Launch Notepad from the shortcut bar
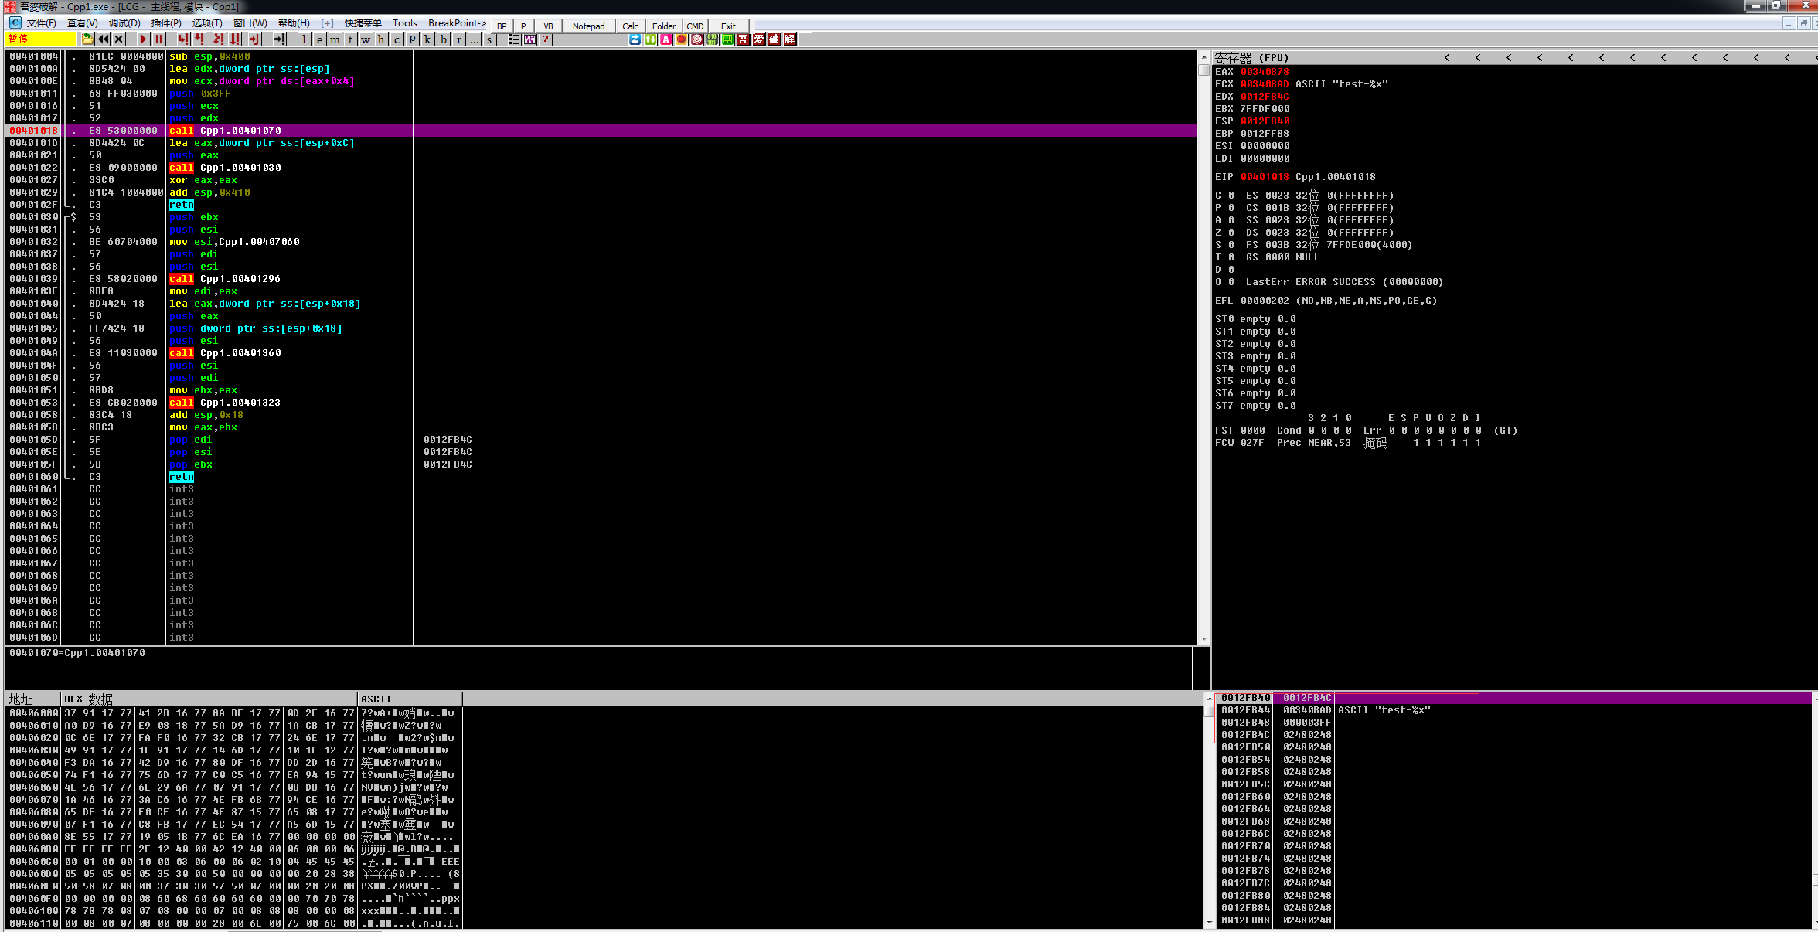1818x932 pixels. [x=589, y=26]
